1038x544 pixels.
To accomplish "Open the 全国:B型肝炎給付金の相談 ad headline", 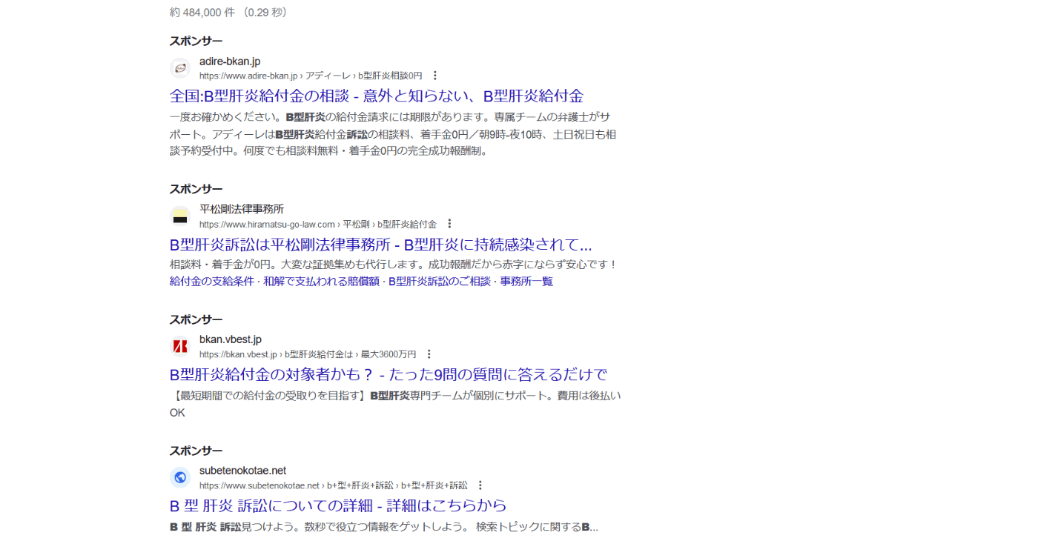I will click(x=377, y=96).
